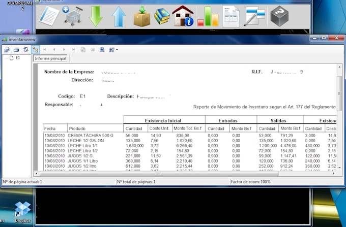Select E1 node in group tree
The height and width of the screenshot is (227, 346).
pyautogui.click(x=18, y=58)
